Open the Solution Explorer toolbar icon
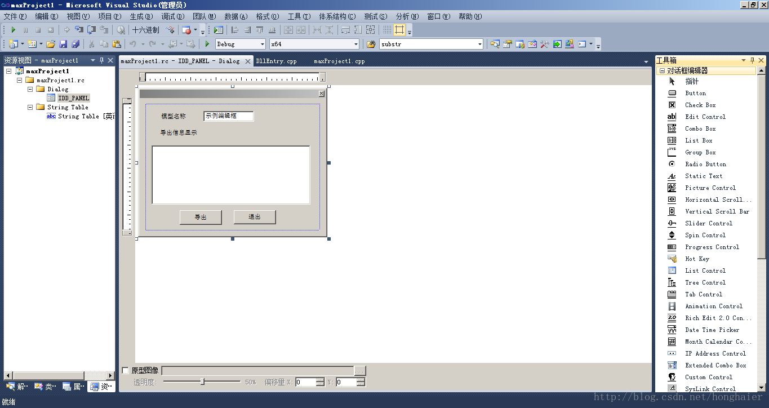This screenshot has height=408, width=769. coord(495,44)
